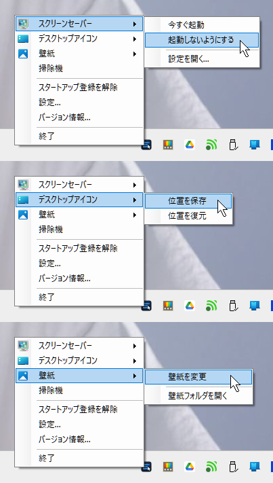Click the dark blue app tray icon, top panel
Screen dimensions: 273x483
coord(146,145)
